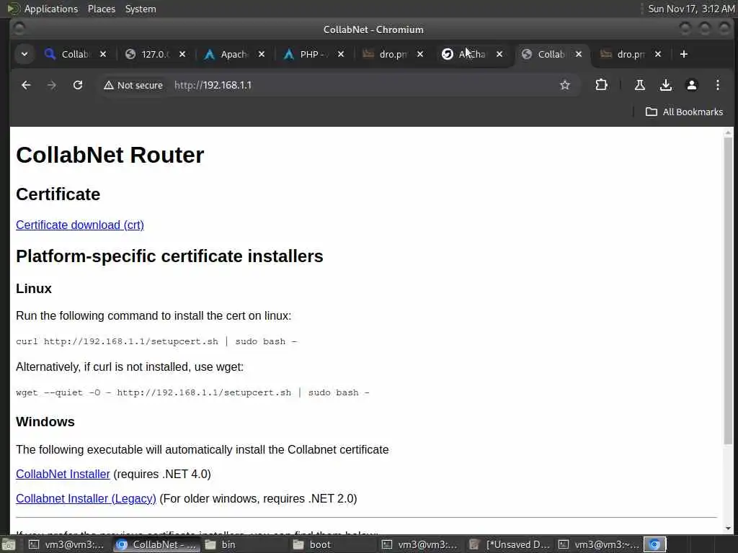Switch to CollabNet Chromium taskbar entry
This screenshot has width=738, height=553.
pos(156,544)
